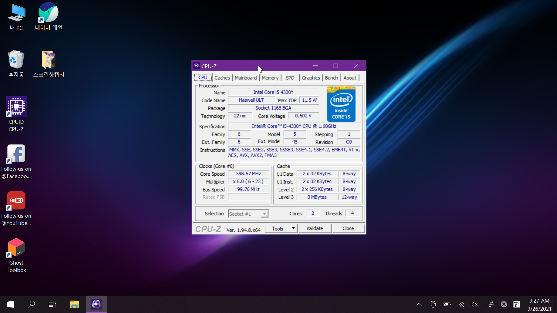557x313 pixels.
Task: Open Windows Ink Workspace pen icon
Action: click(x=490, y=304)
